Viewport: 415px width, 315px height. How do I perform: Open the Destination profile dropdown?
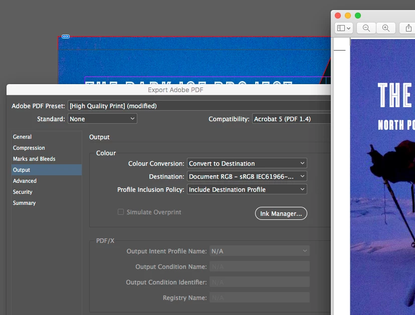[247, 176]
